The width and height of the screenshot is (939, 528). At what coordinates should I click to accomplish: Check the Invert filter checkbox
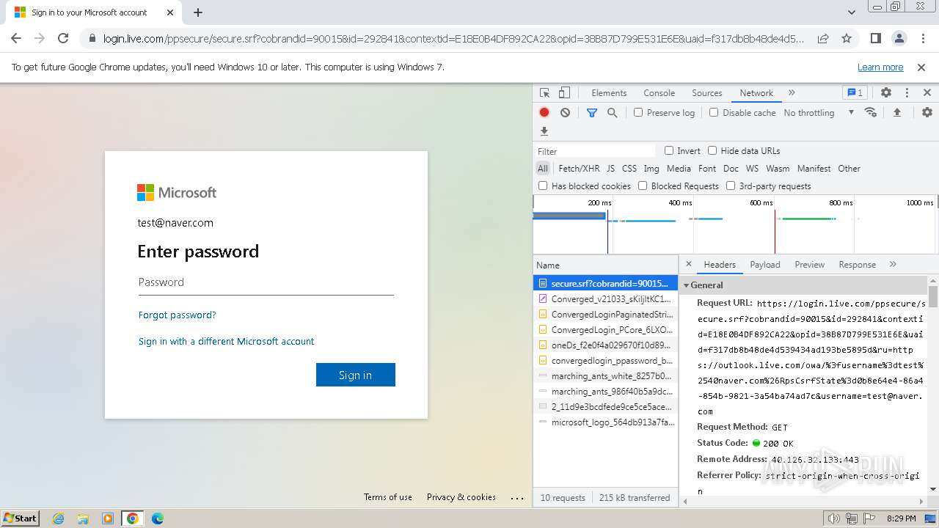669,150
